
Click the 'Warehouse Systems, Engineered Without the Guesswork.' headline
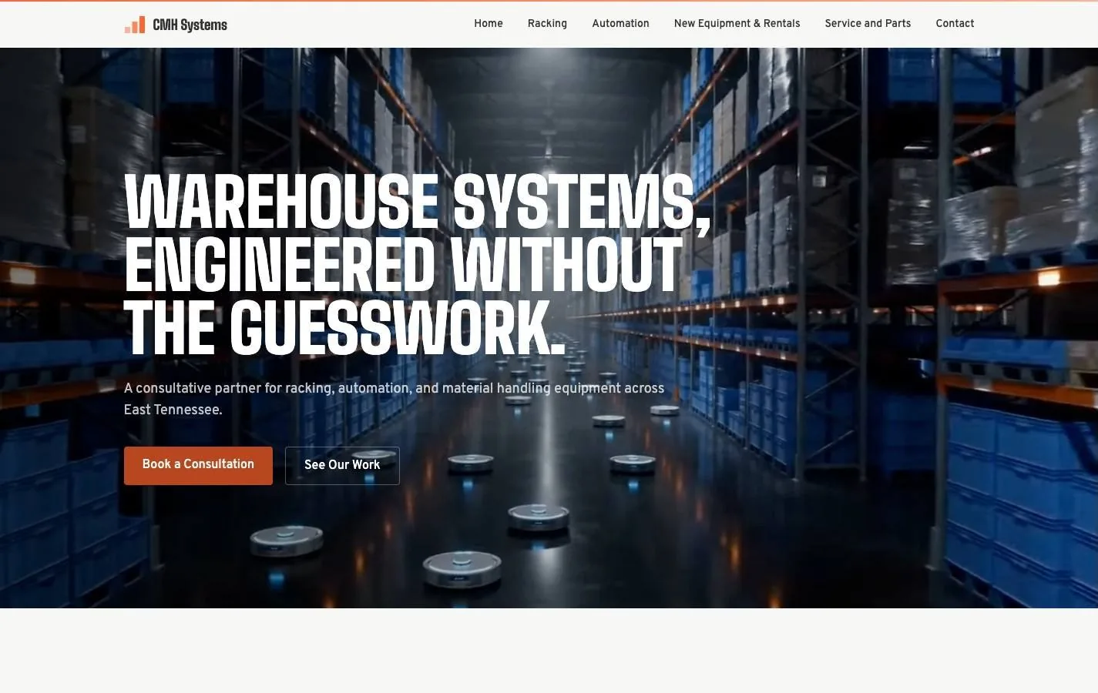[x=417, y=264]
